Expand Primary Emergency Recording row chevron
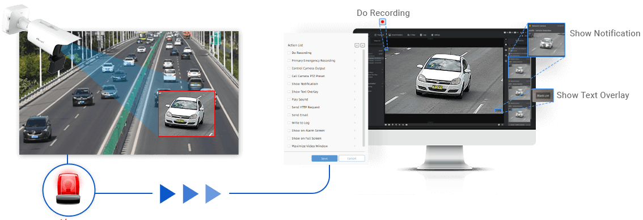This screenshot has width=643, height=220. [355, 61]
